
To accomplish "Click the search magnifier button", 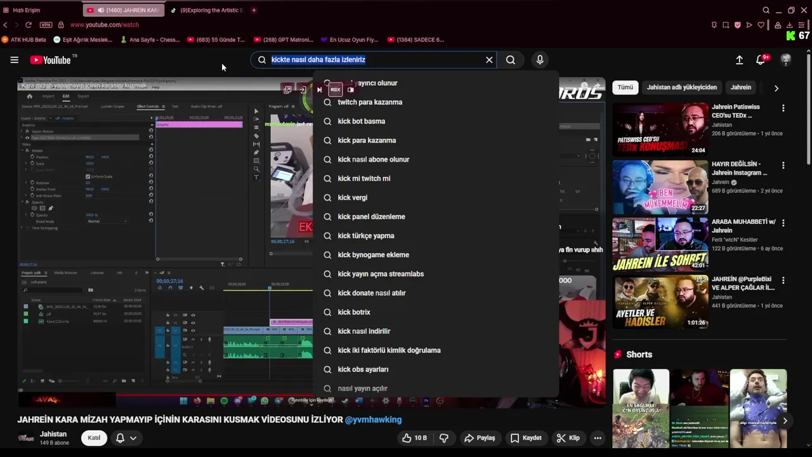I will (511, 60).
